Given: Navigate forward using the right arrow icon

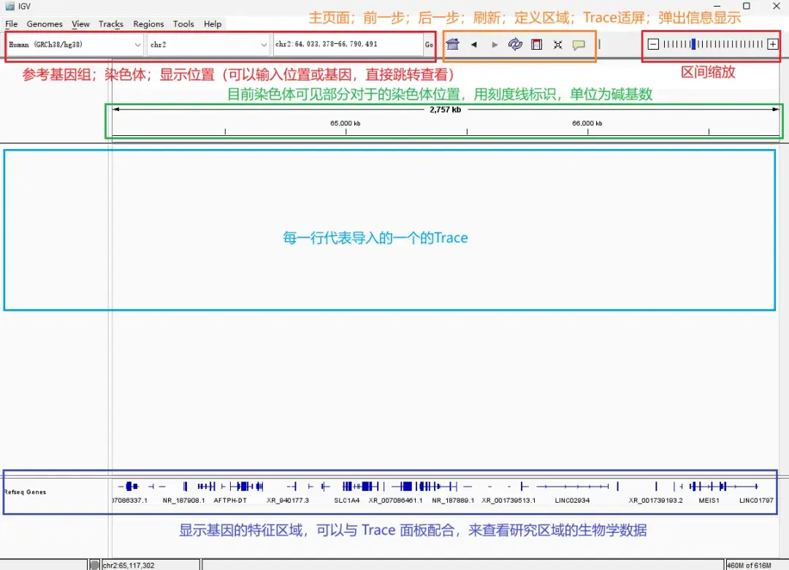Looking at the screenshot, I should tap(495, 45).
